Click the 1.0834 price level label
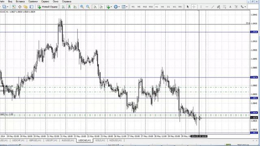This screenshot has width=260, height=146. pos(254,113)
